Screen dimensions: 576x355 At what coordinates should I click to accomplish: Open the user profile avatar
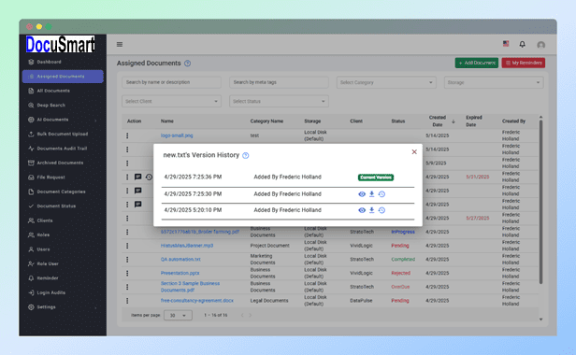coord(540,45)
